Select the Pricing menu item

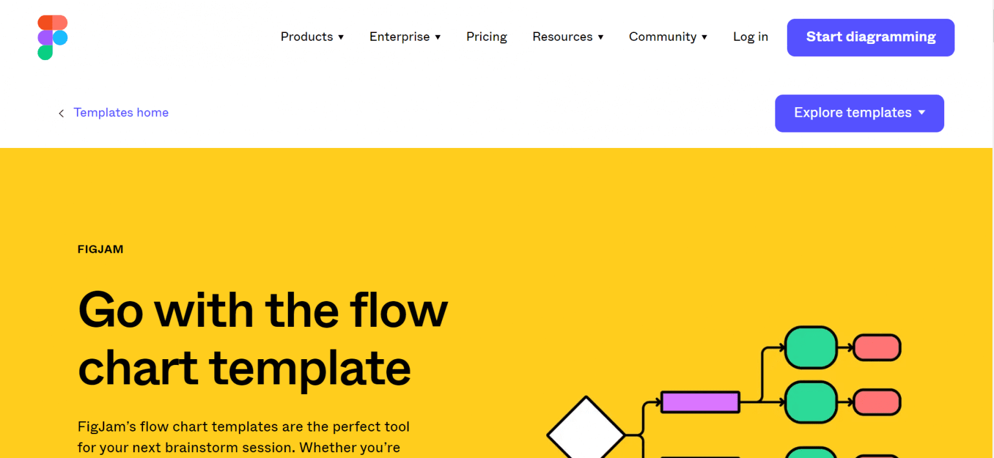coord(487,37)
